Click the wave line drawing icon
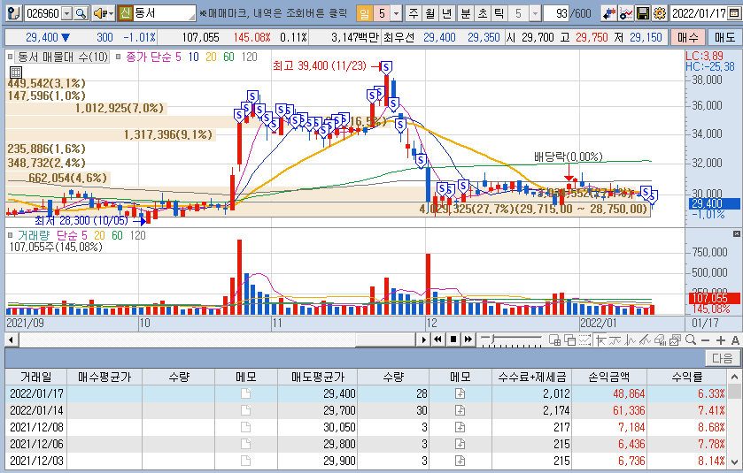Viewport: 743px width, 473px height. coord(615,339)
